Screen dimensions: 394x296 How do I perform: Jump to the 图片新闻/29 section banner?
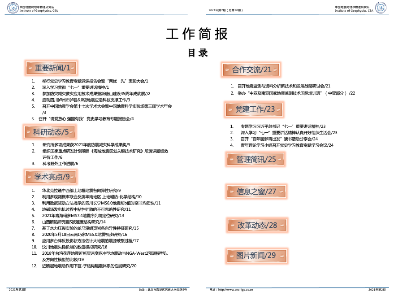(256, 256)
